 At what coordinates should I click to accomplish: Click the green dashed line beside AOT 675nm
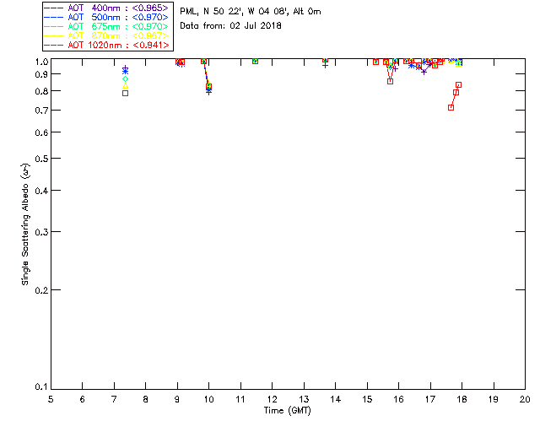pos(53,26)
